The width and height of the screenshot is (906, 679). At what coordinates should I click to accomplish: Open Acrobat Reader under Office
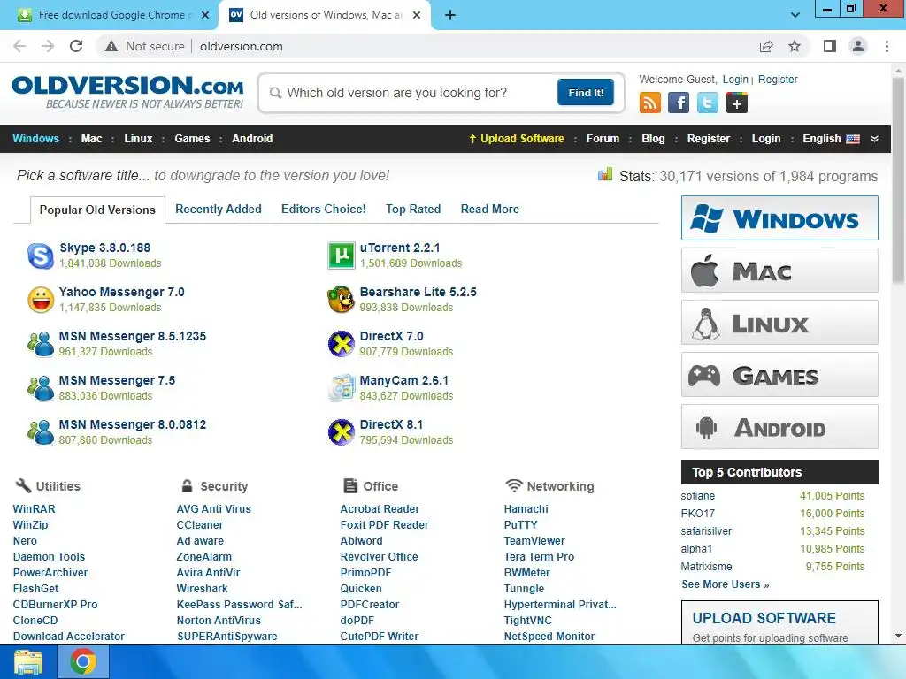(380, 509)
